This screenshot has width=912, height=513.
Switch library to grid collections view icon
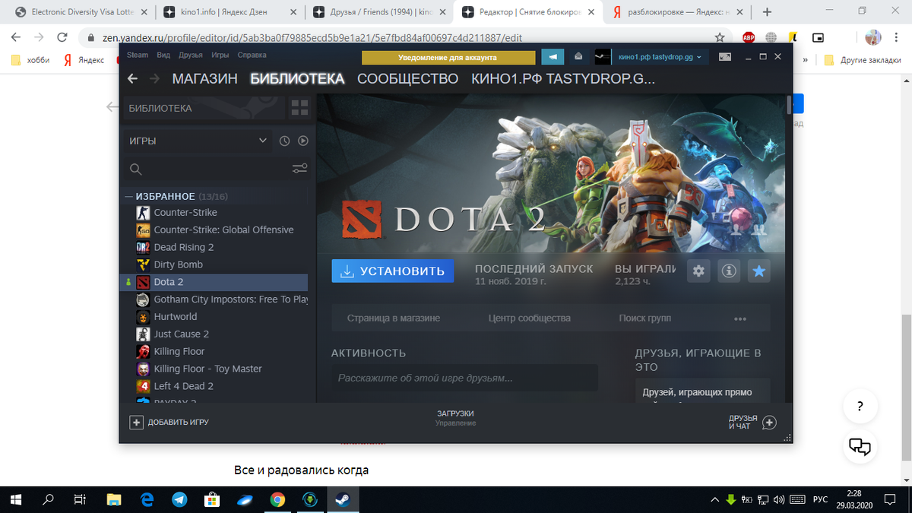point(299,108)
